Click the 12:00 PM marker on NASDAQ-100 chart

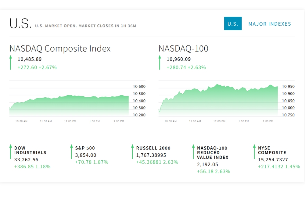coord(219,121)
